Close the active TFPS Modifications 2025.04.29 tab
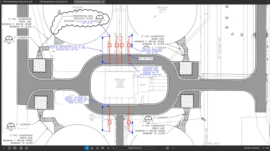This screenshot has width=270, height=151. (103, 2)
